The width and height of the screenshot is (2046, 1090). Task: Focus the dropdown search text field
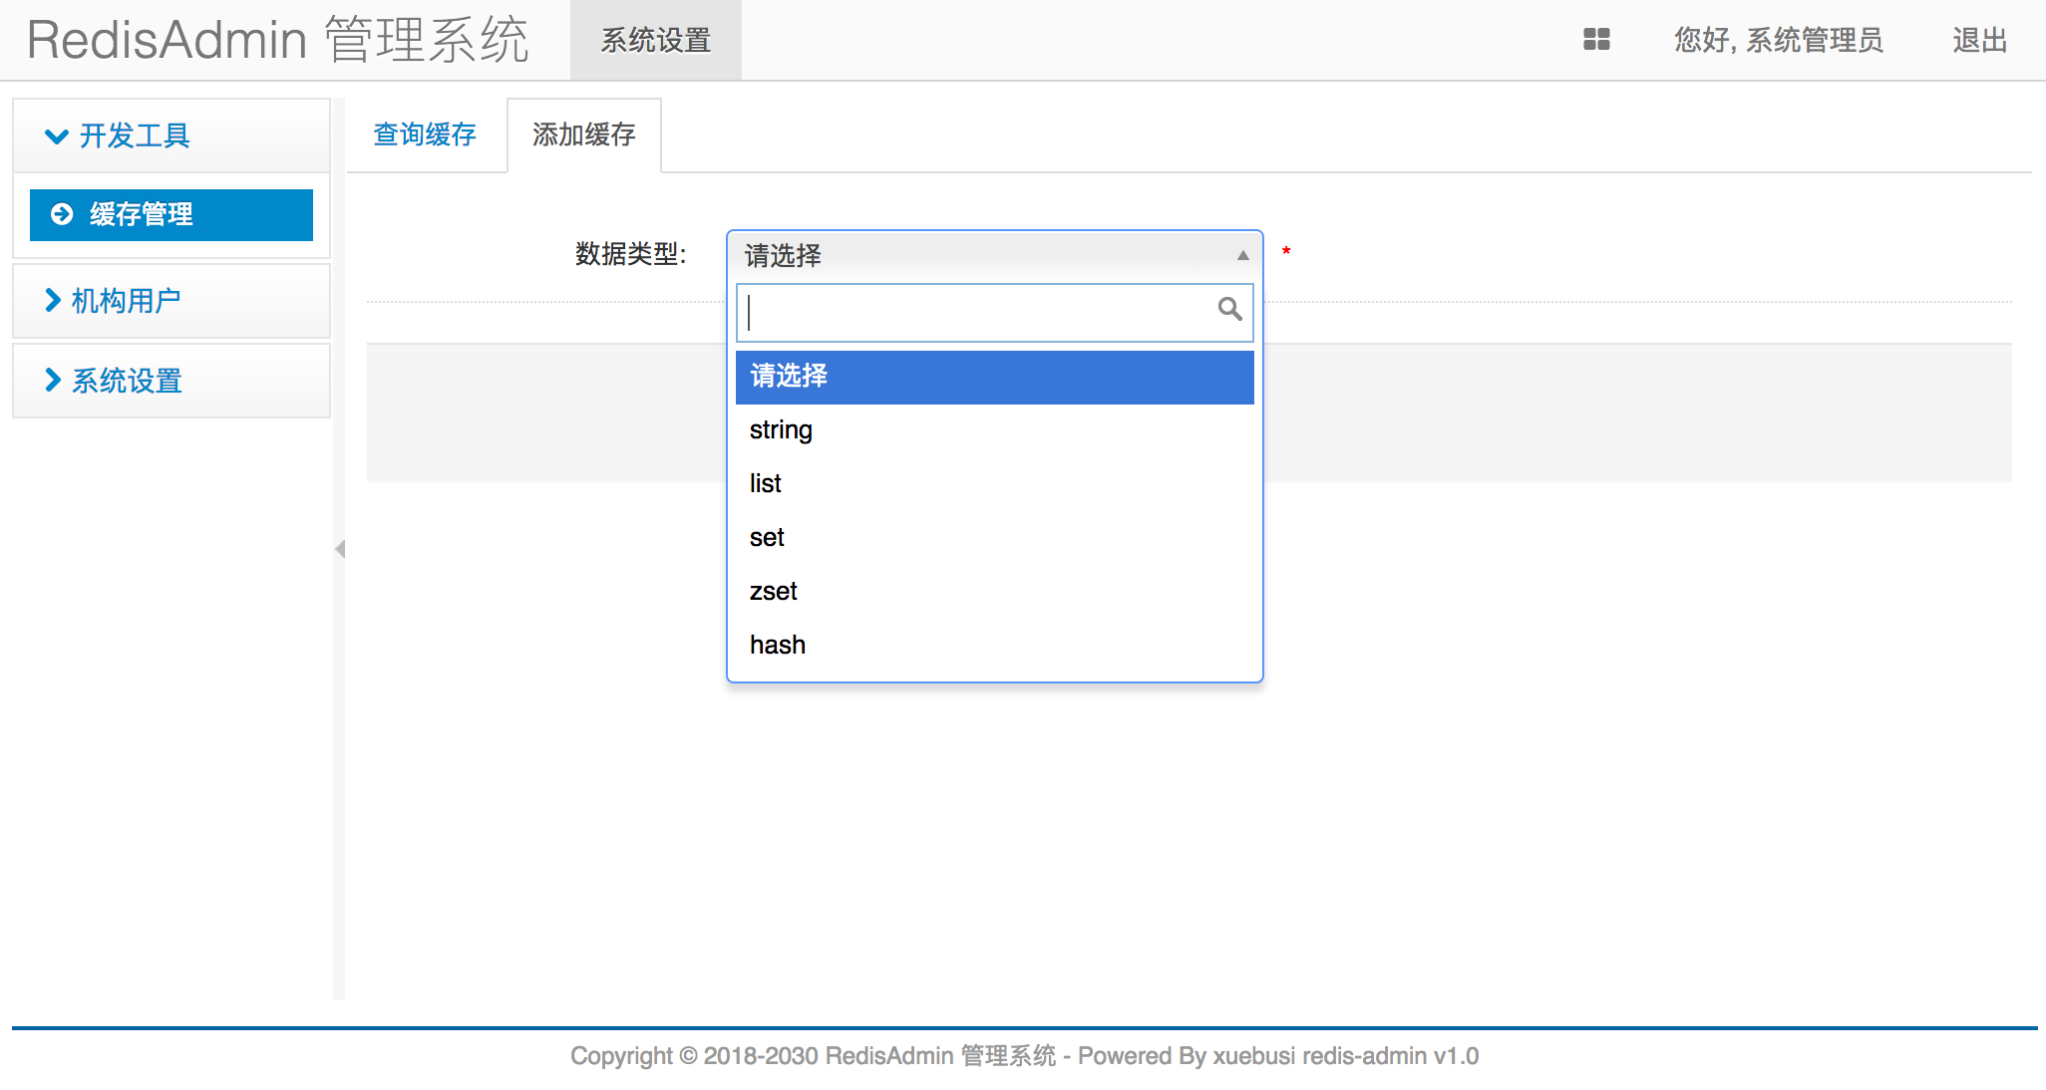(x=977, y=313)
